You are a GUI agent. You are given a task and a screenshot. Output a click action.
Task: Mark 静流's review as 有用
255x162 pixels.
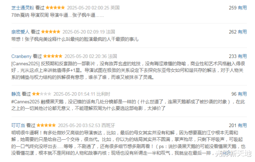point(242,94)
